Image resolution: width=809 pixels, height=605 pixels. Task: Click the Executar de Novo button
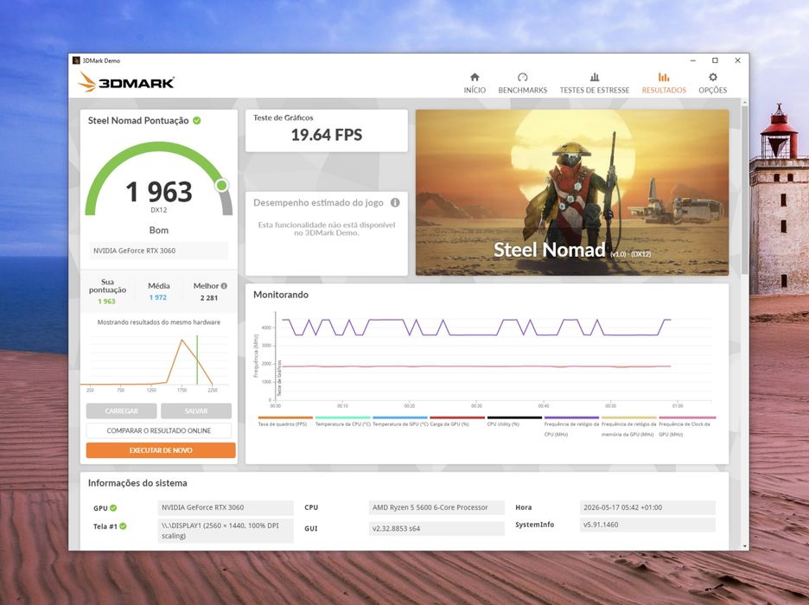tap(161, 450)
